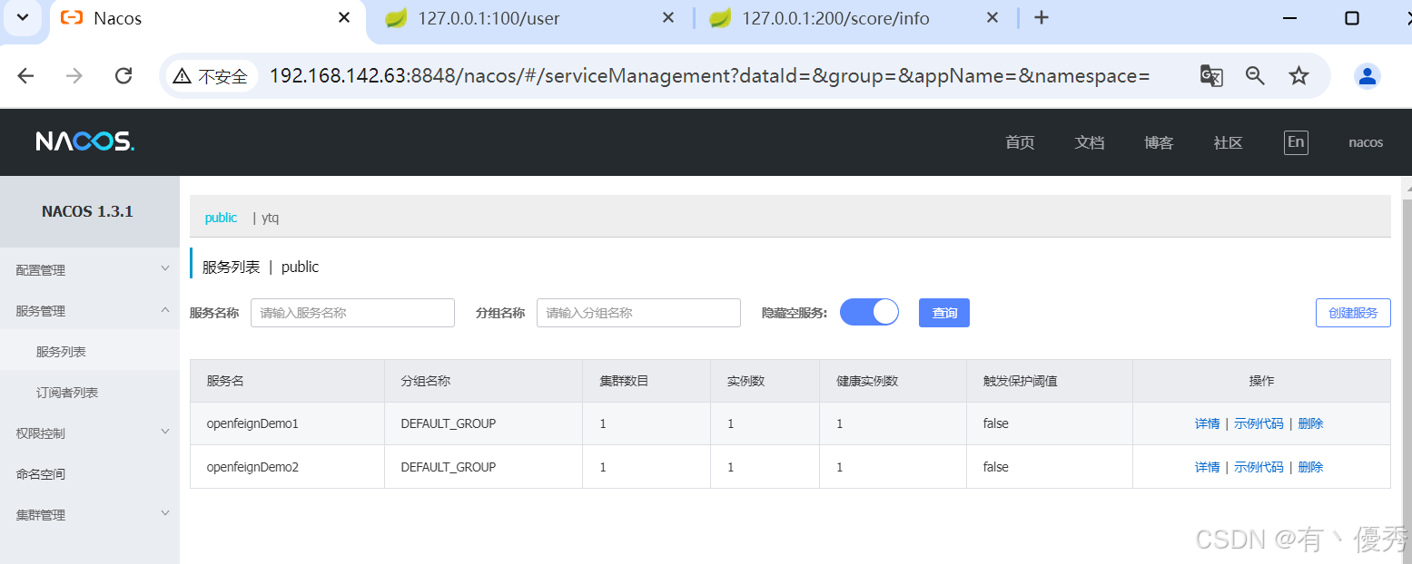
Task: Click the in-page search magnifier icon
Action: coord(1255,76)
